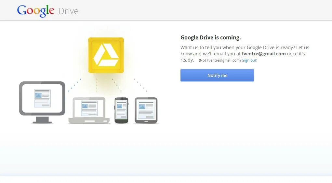
Task: Click the Google logo in header
Action: coord(35,11)
